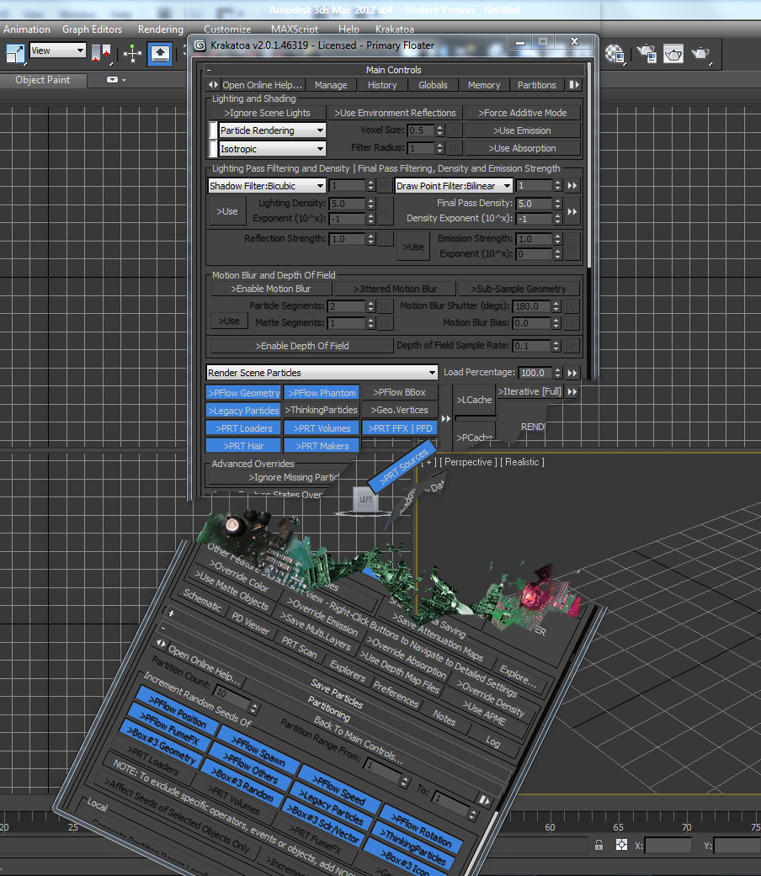Open the Krakatoa menu
Image resolution: width=761 pixels, height=876 pixels.
click(395, 29)
